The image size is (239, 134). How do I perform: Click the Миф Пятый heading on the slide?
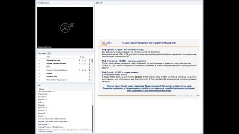[120, 73]
